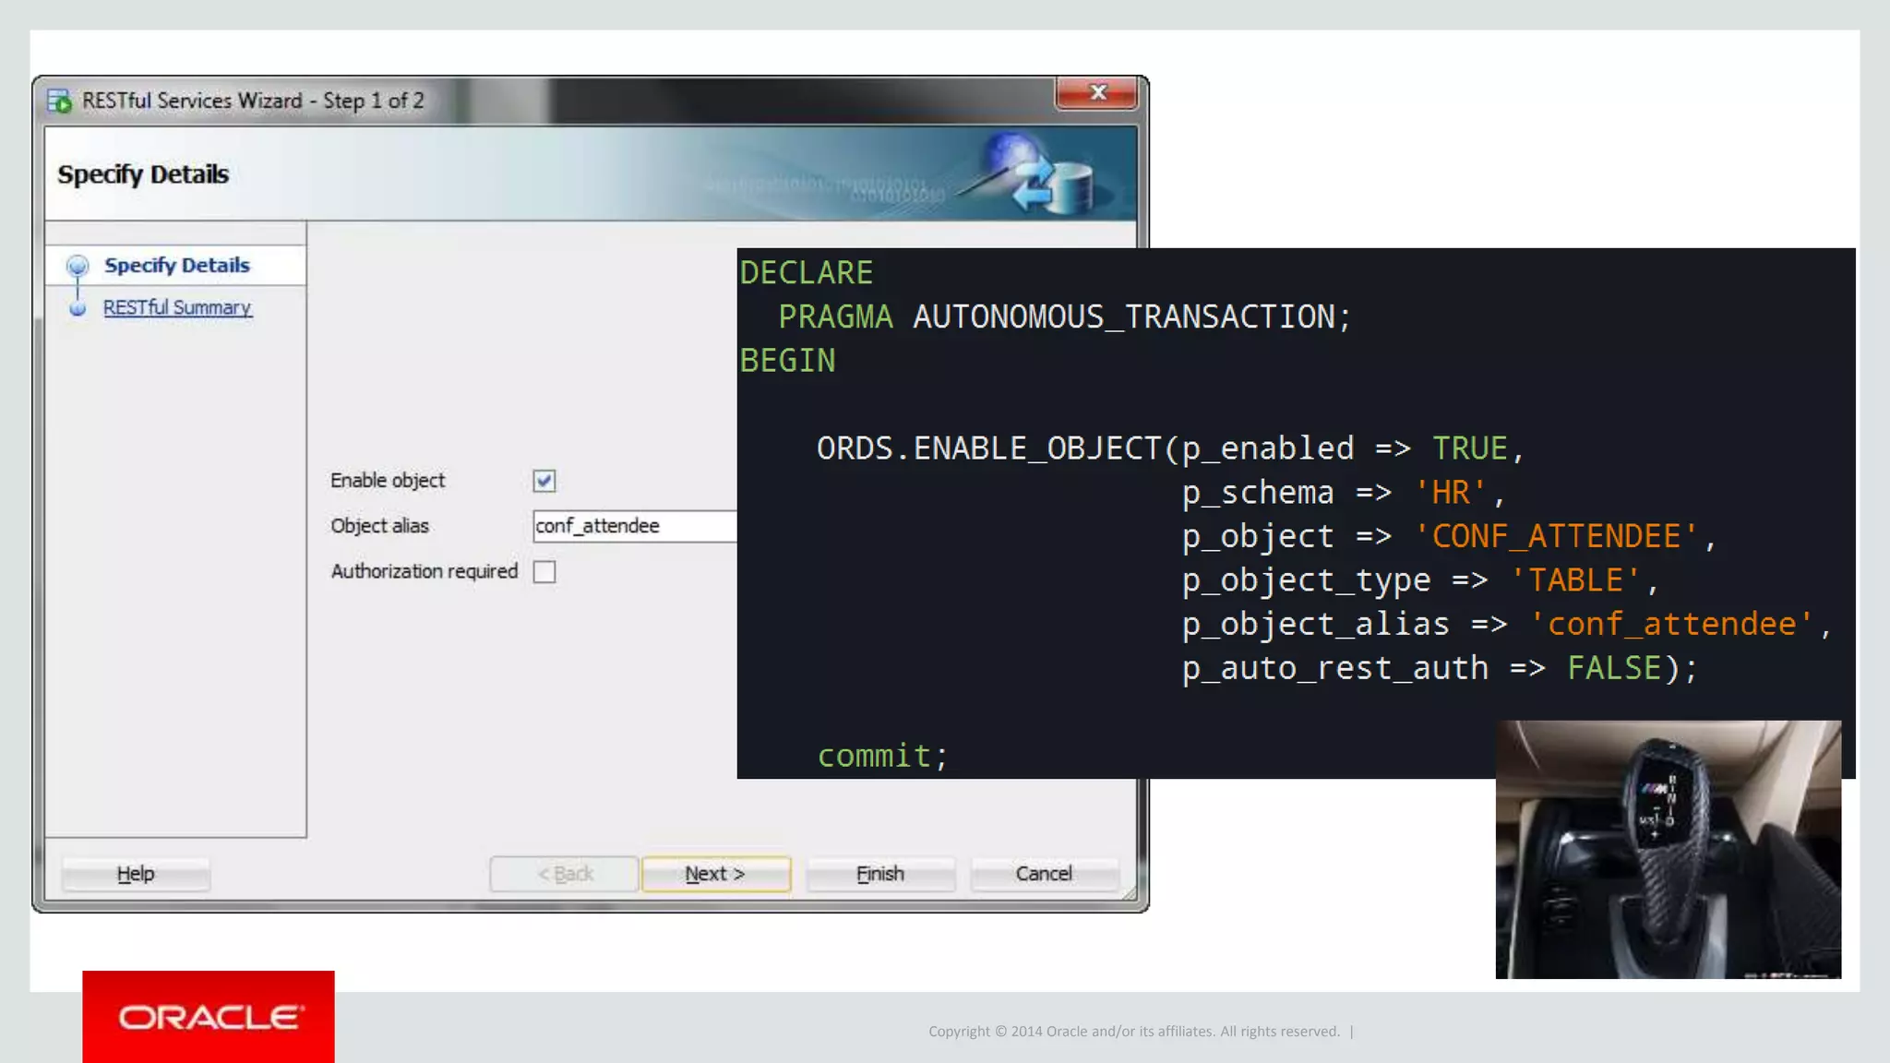Click the RESTful Summary step bullet icon
Image resolution: width=1890 pixels, height=1063 pixels.
78,308
